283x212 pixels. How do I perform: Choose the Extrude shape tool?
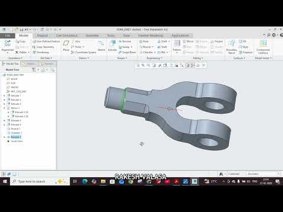[x=113, y=45]
